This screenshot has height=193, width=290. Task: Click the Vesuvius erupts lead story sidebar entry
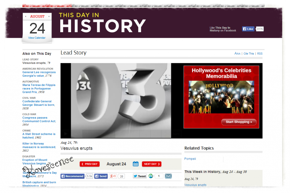click(x=36, y=63)
